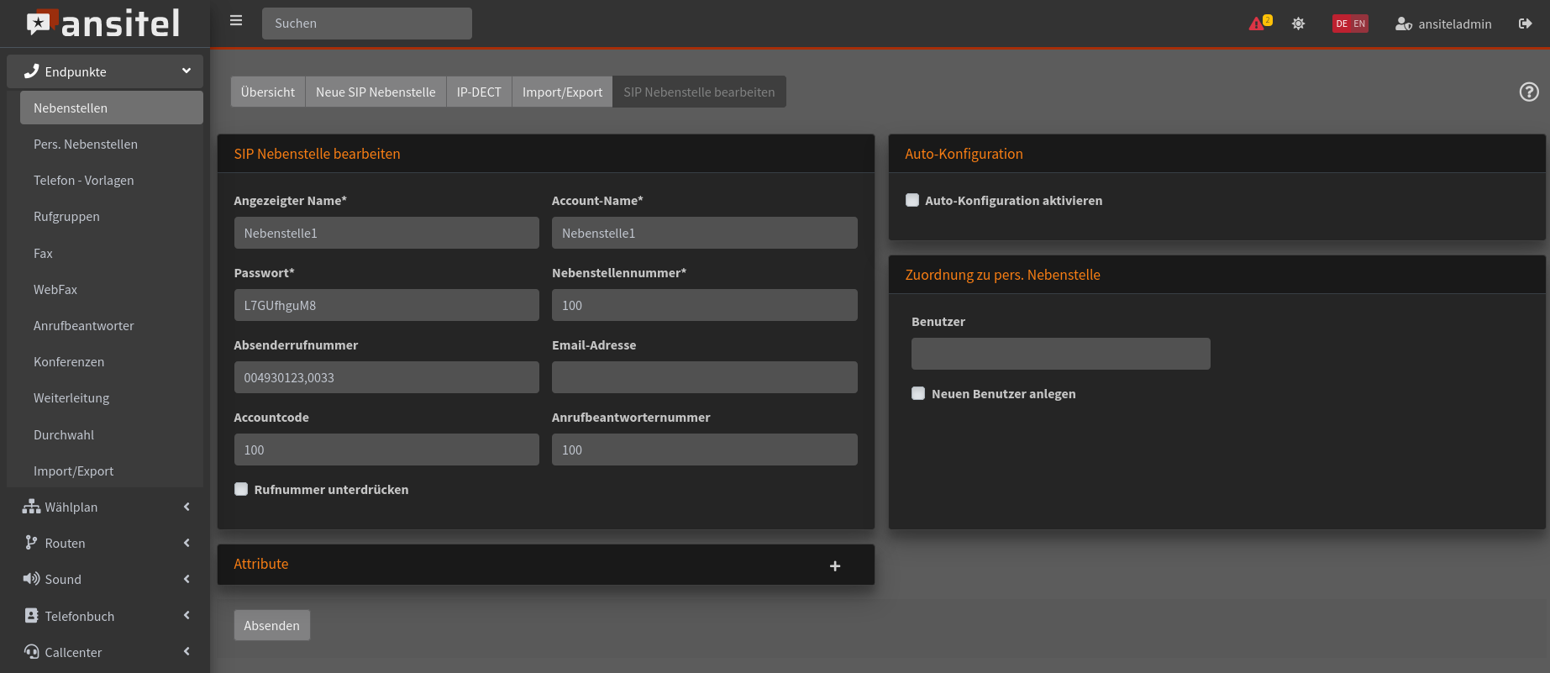Click the ansiteladmin user icon
This screenshot has width=1550, height=673.
[x=1403, y=24]
